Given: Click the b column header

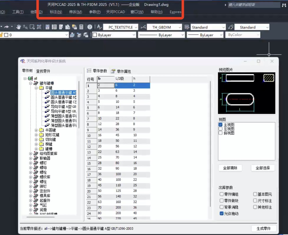Looking at the screenshot, I should [x=106, y=79].
